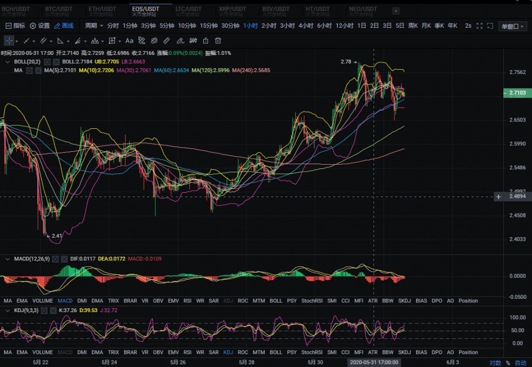The width and height of the screenshot is (532, 367).
Task: Open BOLL indicator settings gear
Action: tap(47, 62)
